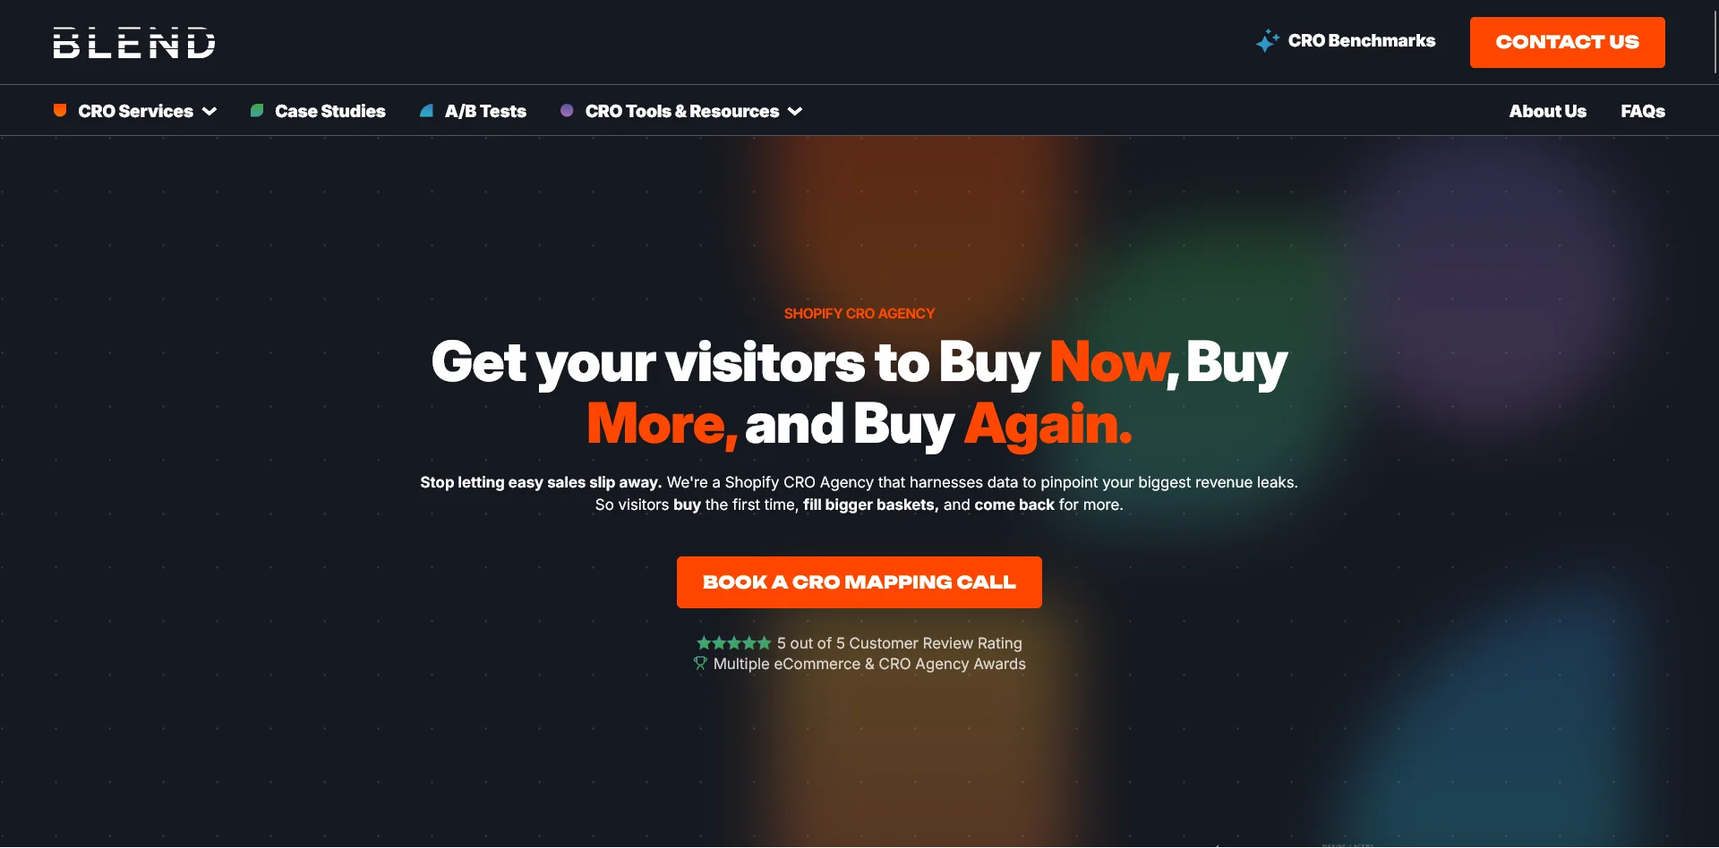Screen dimensions: 1719x848
Task: Open the CRO Tools & Resources menu
Action: (x=682, y=111)
